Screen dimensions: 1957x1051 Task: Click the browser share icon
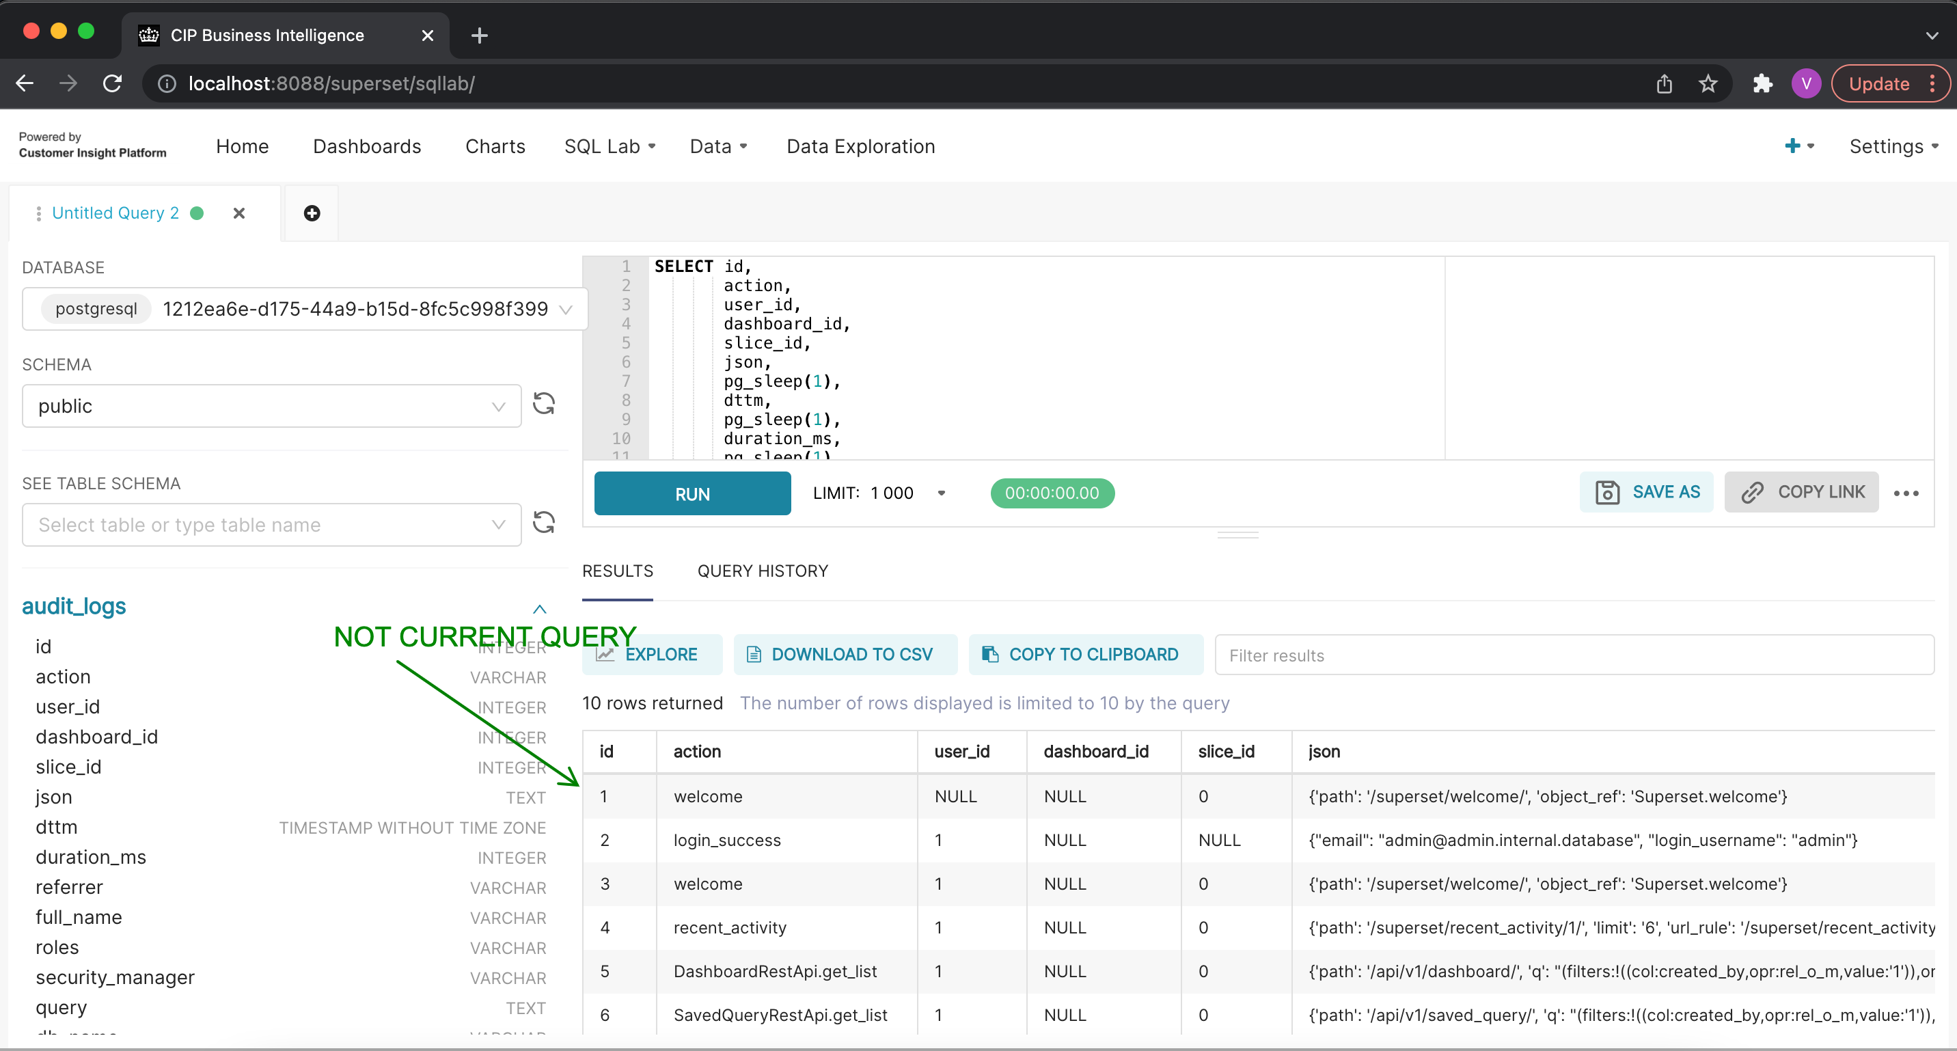click(1664, 83)
